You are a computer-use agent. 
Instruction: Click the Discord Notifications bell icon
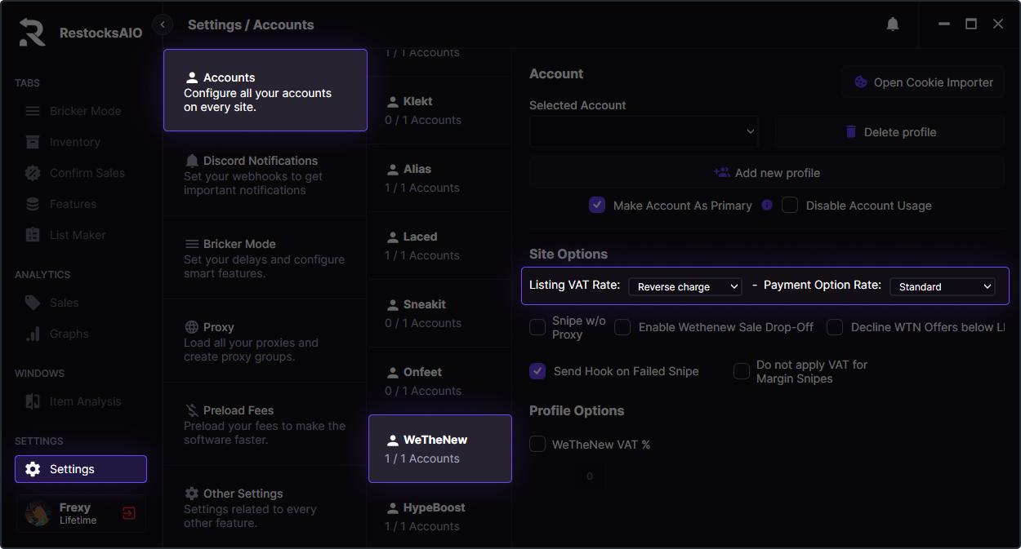tap(192, 161)
